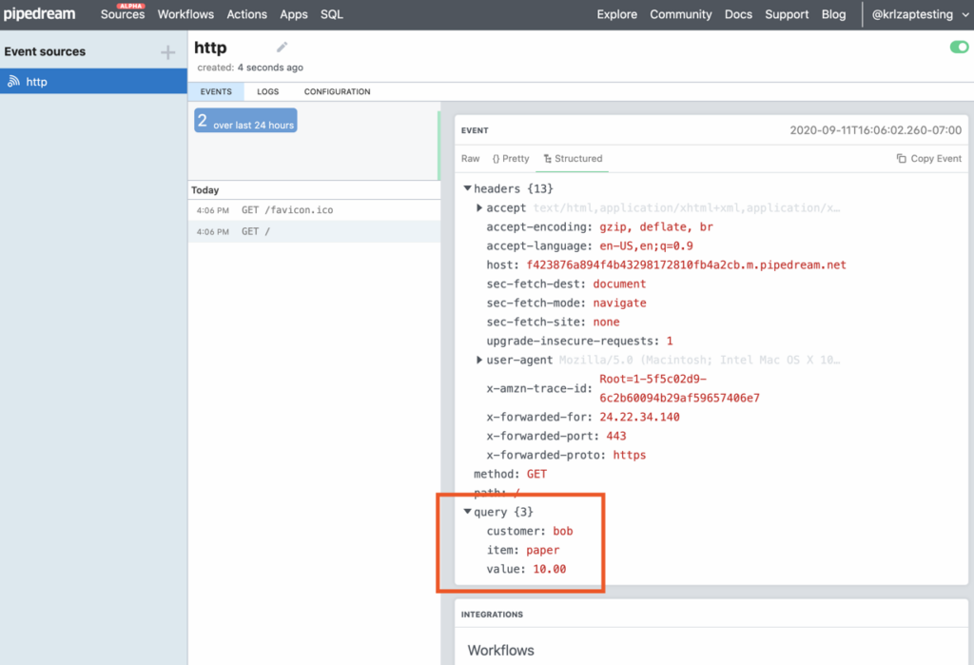Viewport: 974px width, 665px height.
Task: Click the x-forwarded-port 443 value
Action: point(616,436)
